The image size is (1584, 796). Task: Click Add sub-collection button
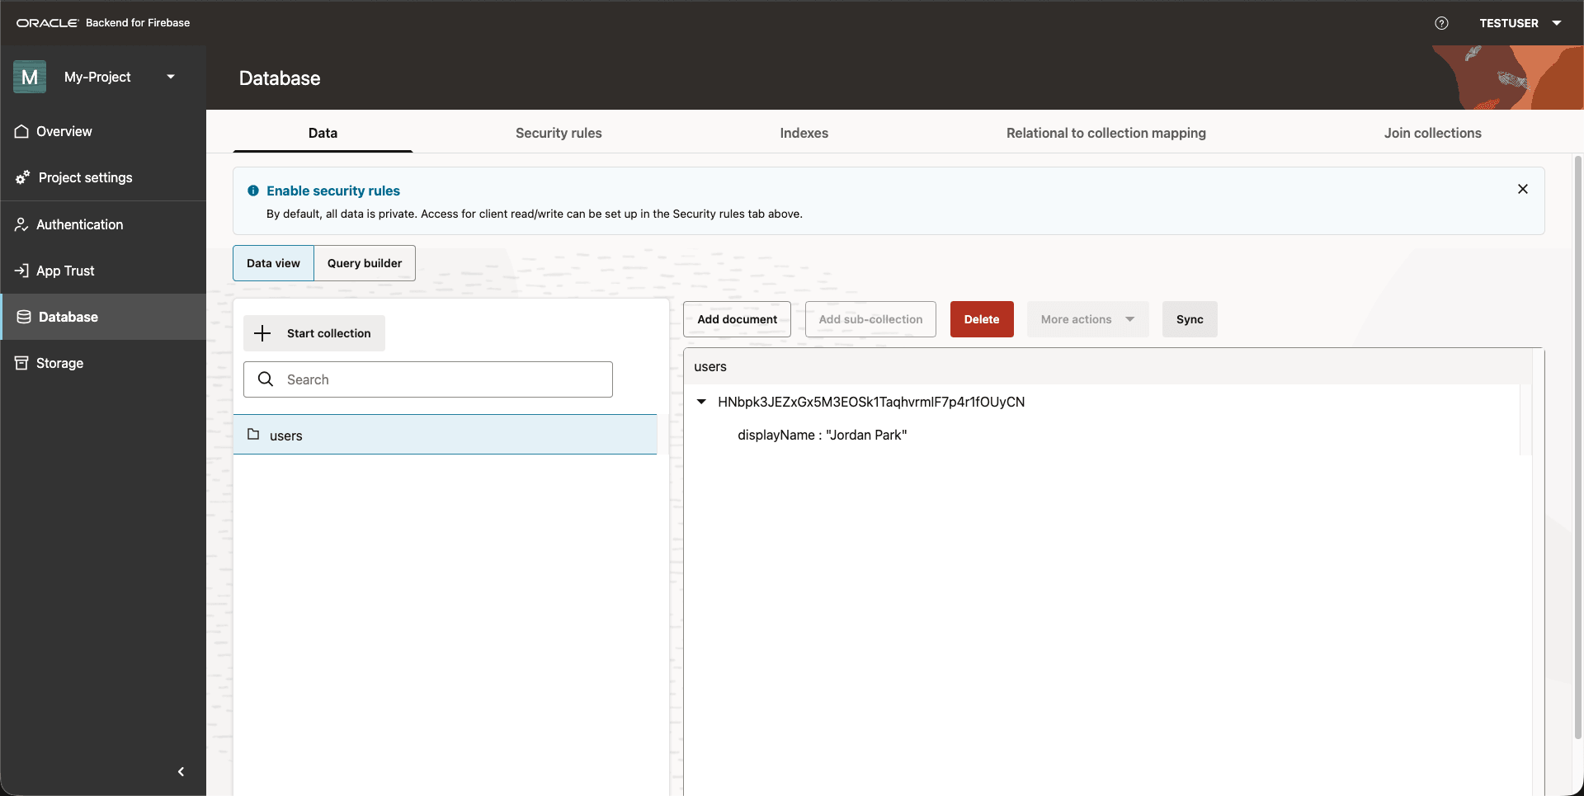[x=870, y=319]
